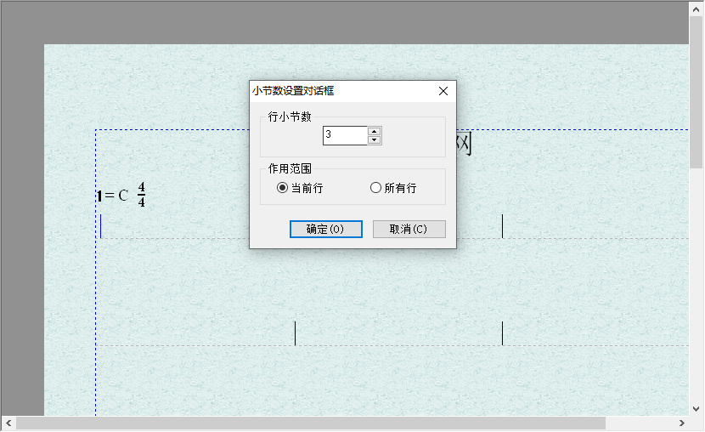
Task: Select the 所有行 radio option
Action: click(393, 188)
